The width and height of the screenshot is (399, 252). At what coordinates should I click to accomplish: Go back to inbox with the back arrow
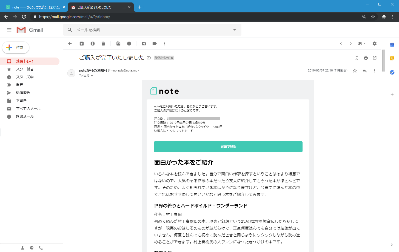[70, 44]
